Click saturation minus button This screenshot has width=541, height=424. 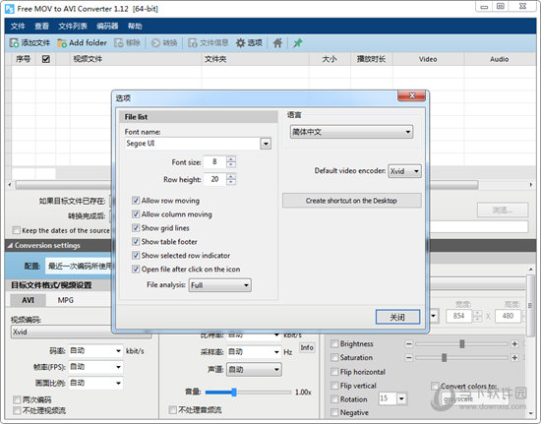coord(408,358)
